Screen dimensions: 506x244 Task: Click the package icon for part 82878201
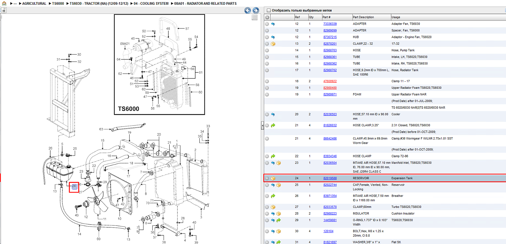click(x=273, y=44)
